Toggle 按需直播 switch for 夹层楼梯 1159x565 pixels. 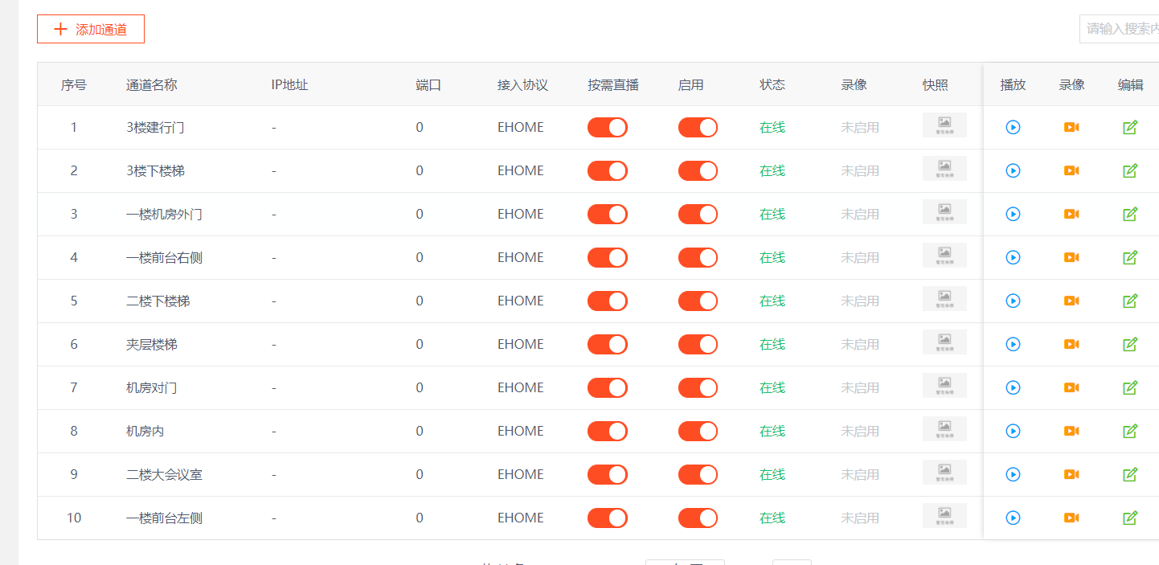click(x=608, y=344)
